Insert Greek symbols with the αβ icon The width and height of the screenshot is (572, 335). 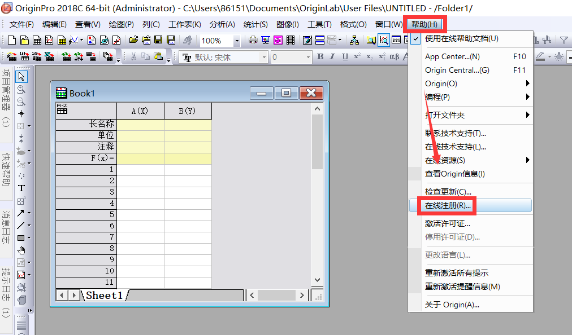tap(395, 57)
